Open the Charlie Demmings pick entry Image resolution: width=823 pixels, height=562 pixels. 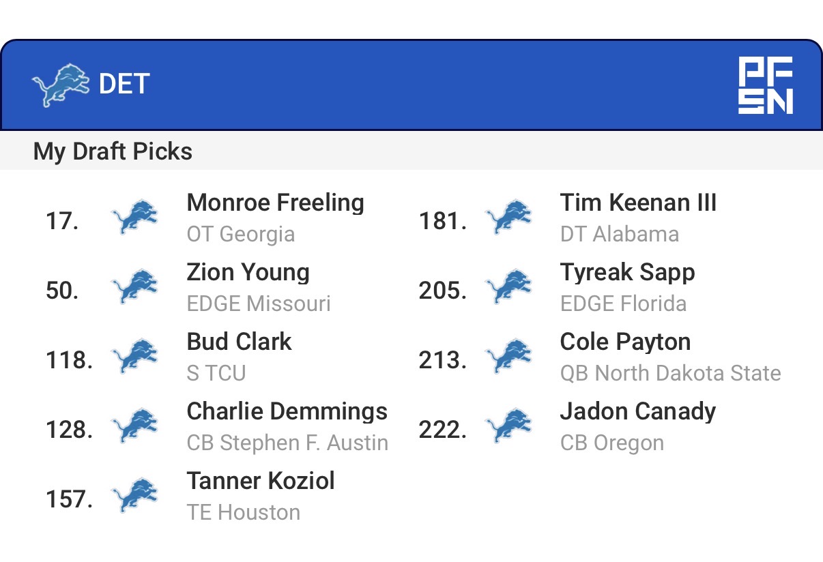287,412
